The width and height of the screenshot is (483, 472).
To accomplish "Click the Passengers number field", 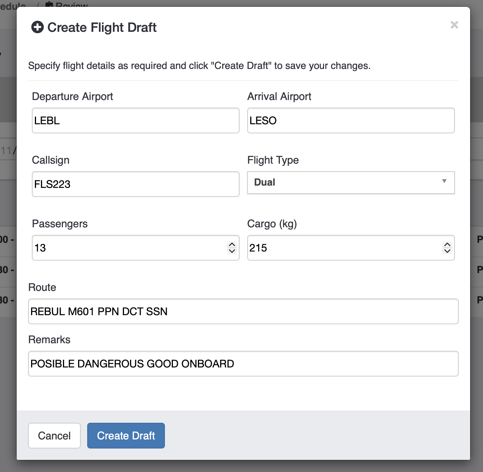I will [x=129, y=248].
